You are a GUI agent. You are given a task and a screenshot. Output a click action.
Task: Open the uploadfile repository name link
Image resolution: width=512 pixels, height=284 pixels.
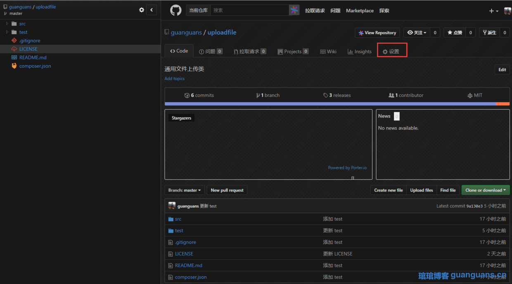click(x=222, y=32)
